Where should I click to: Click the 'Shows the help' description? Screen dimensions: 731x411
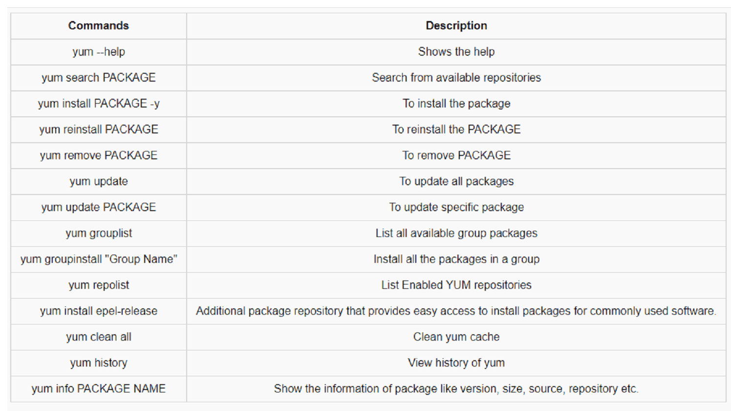(x=456, y=52)
